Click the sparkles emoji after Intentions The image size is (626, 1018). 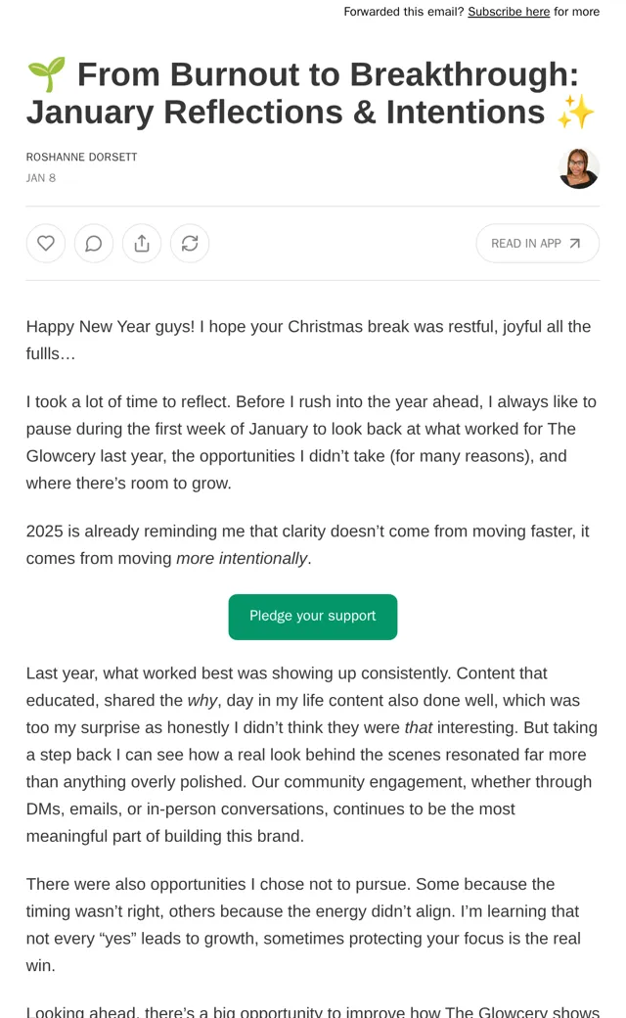575,112
